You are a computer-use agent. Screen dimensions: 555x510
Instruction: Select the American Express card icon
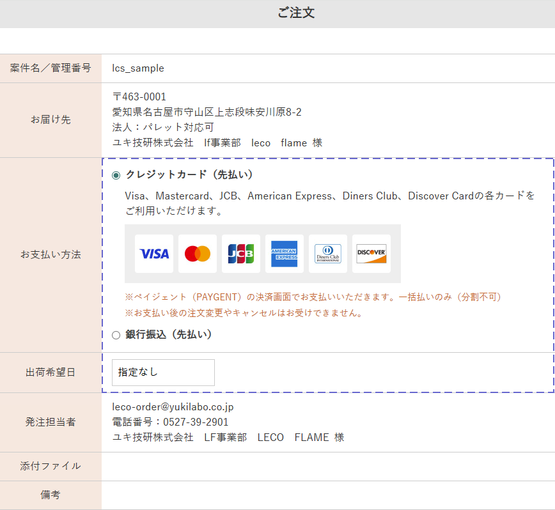[284, 253]
